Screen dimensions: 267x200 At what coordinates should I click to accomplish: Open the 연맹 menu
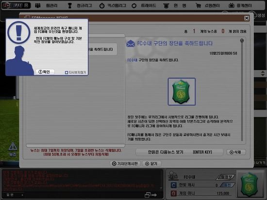click(180, 6)
